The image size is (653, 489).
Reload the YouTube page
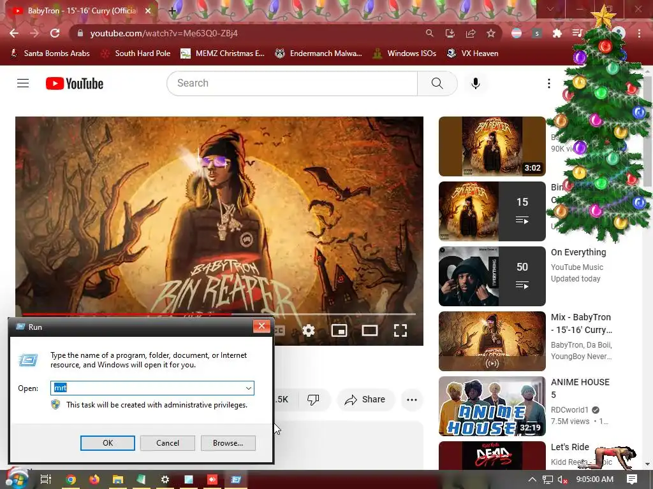click(55, 33)
